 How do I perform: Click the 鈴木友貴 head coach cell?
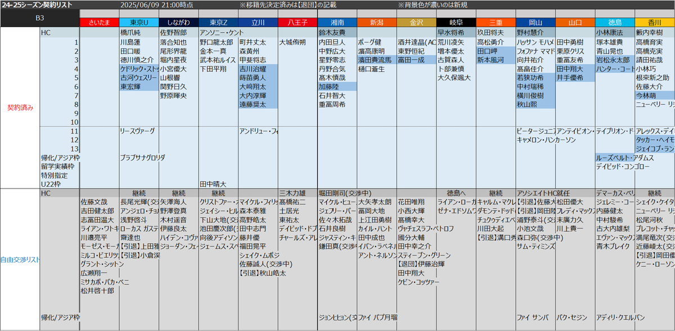(x=337, y=33)
